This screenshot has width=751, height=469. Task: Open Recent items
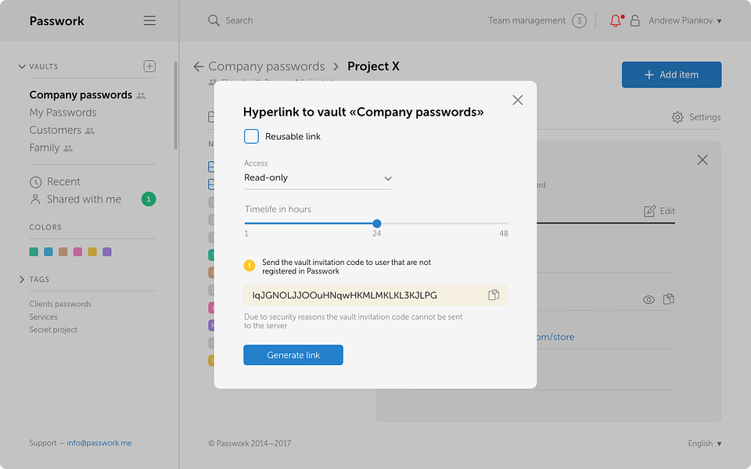pos(63,182)
